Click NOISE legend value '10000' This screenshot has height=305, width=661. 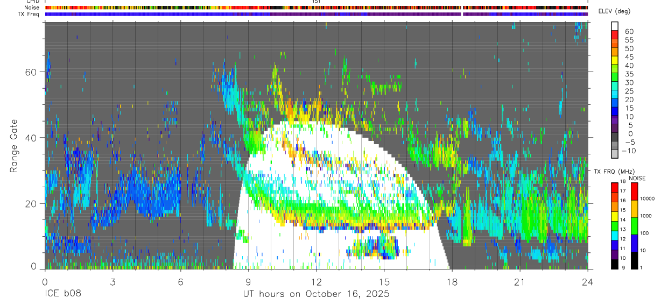click(647, 198)
